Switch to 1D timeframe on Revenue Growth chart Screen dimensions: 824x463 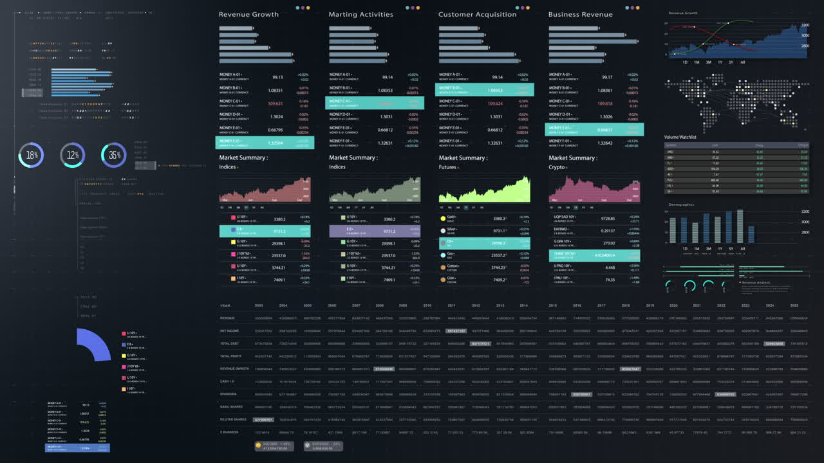685,62
